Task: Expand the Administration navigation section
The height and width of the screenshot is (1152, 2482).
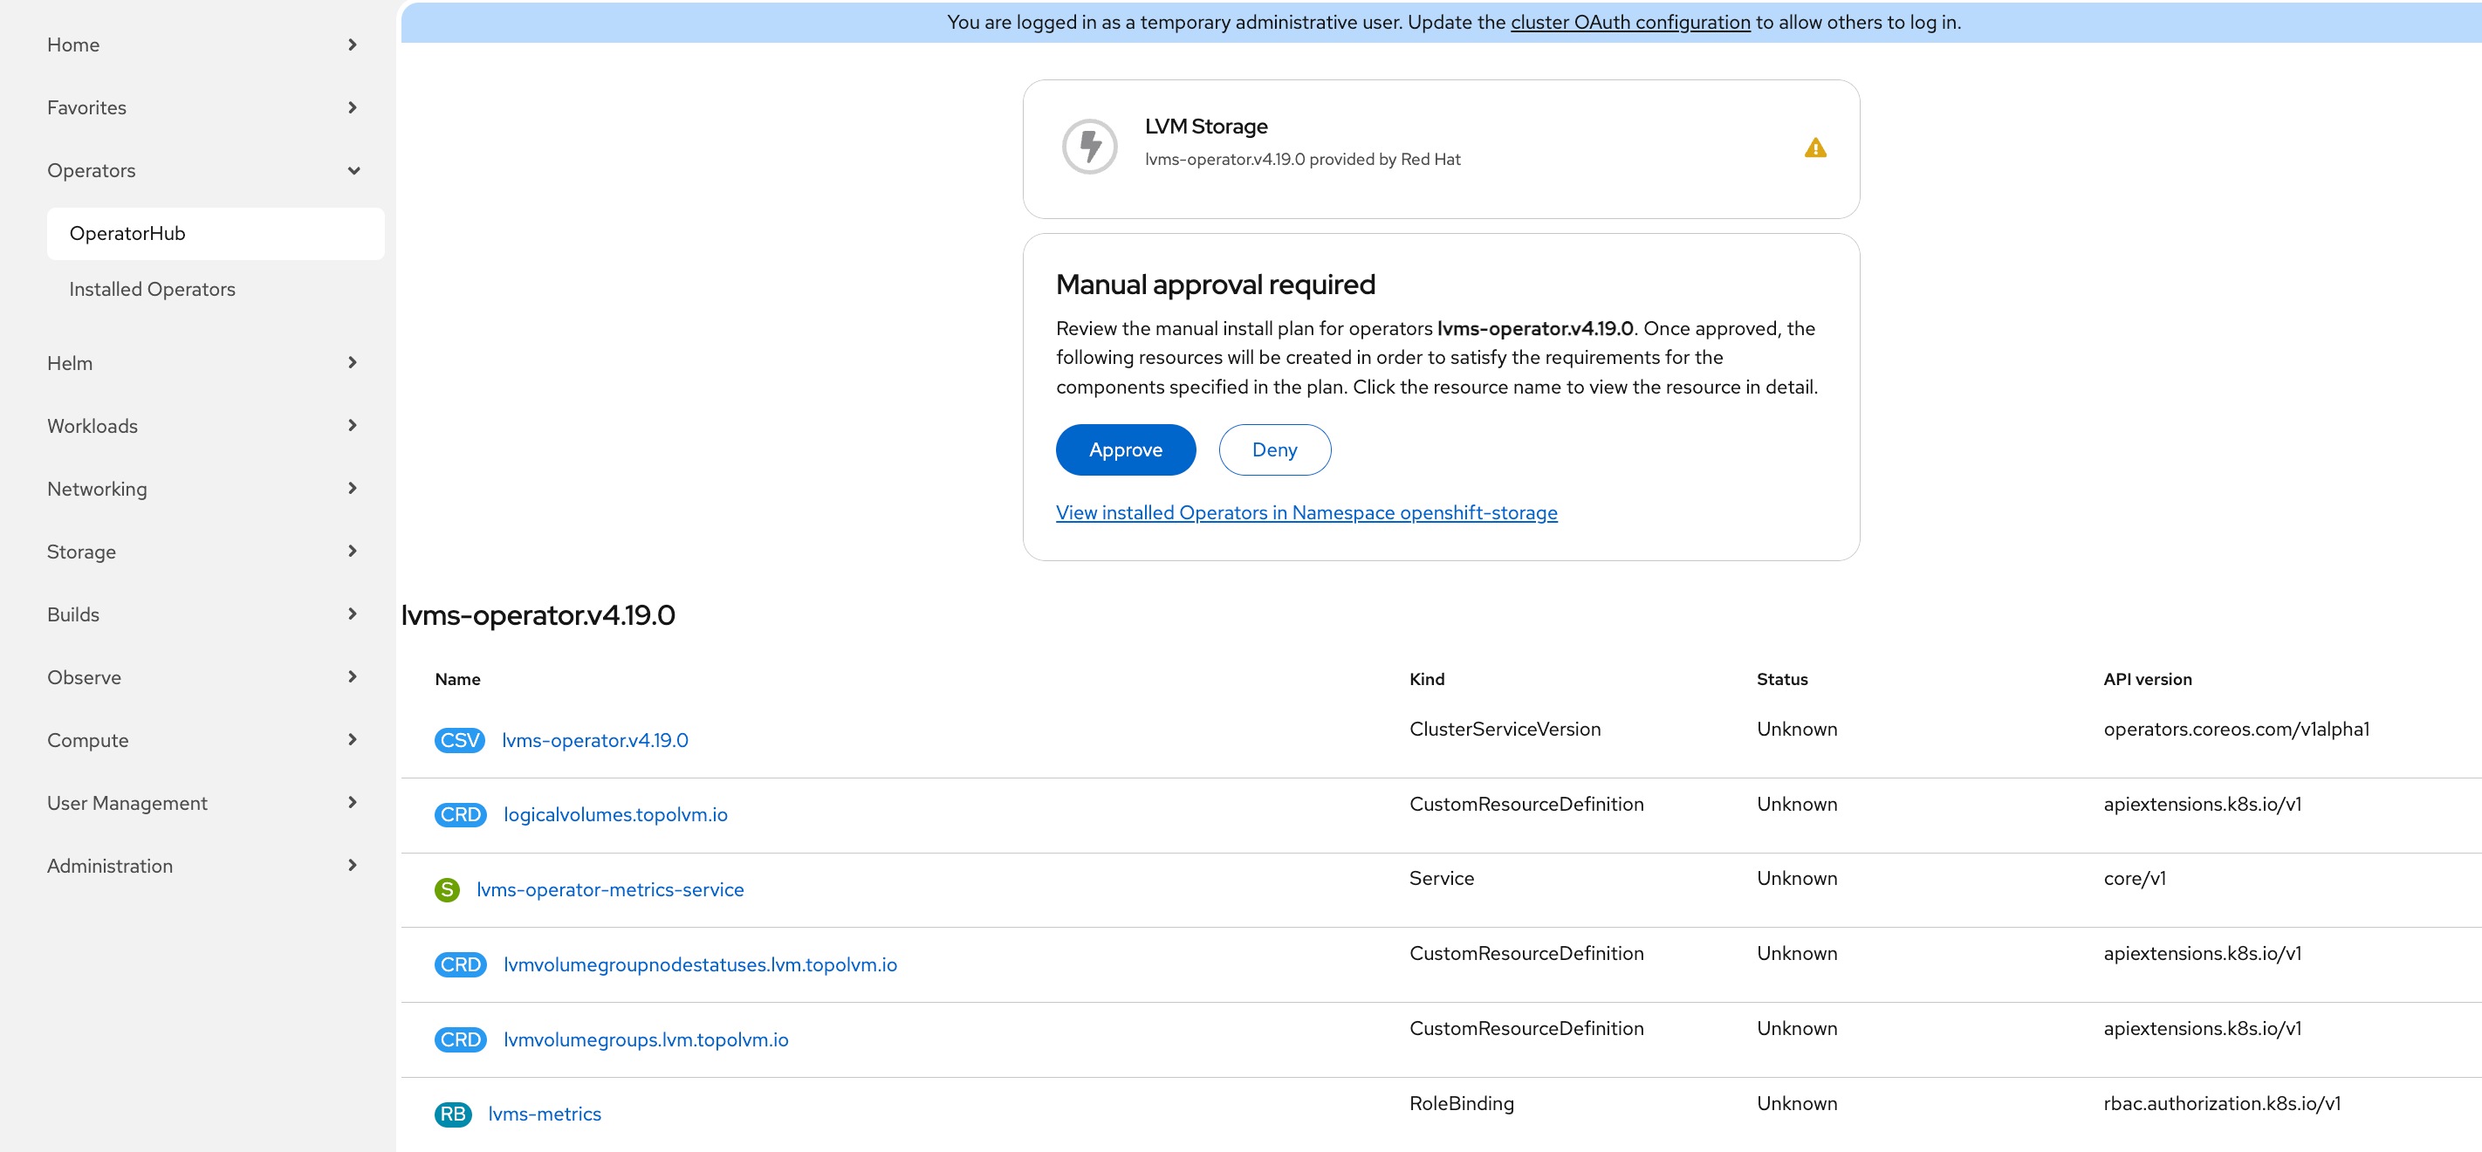Action: pos(202,865)
